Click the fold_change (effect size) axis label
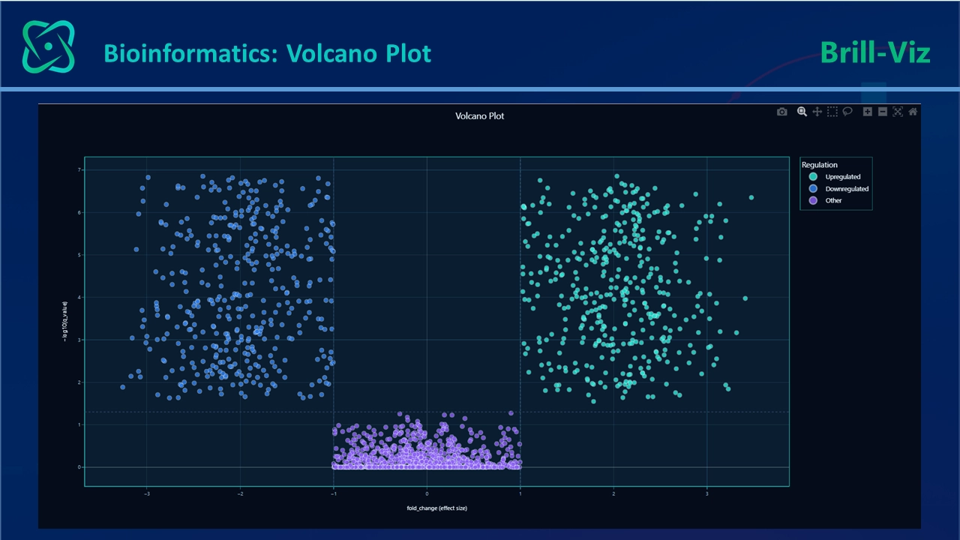Screen dimensions: 960x540 [x=437, y=508]
